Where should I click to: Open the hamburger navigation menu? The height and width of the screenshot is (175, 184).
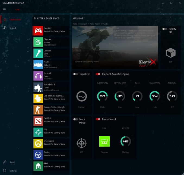(x=4, y=9)
